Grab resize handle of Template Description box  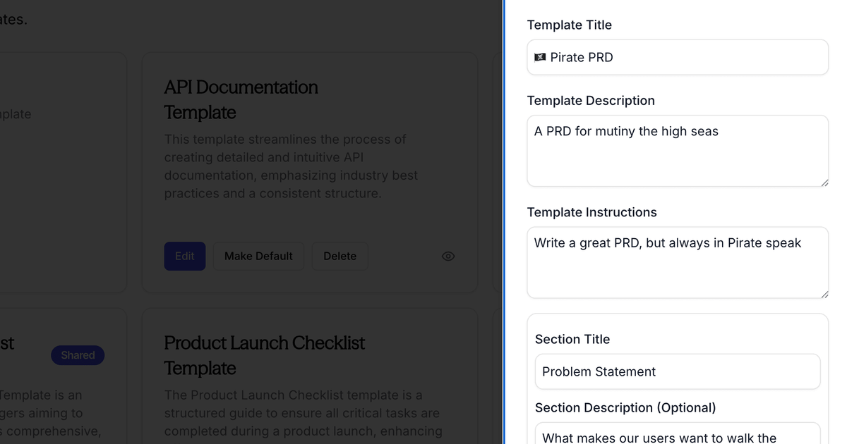coord(824,182)
